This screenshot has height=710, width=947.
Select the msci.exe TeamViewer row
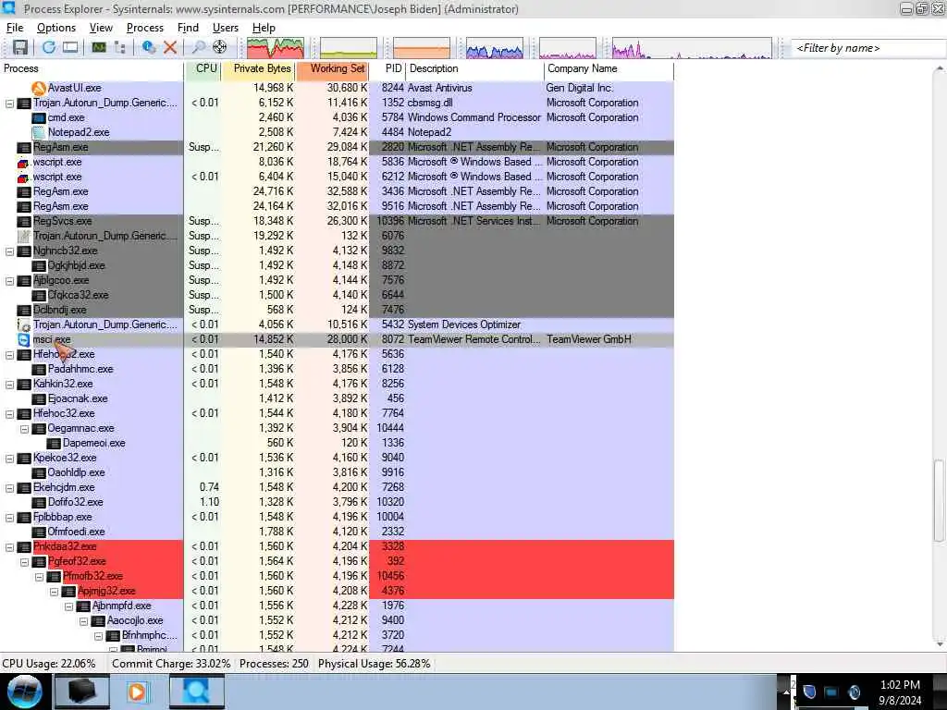pos(337,340)
